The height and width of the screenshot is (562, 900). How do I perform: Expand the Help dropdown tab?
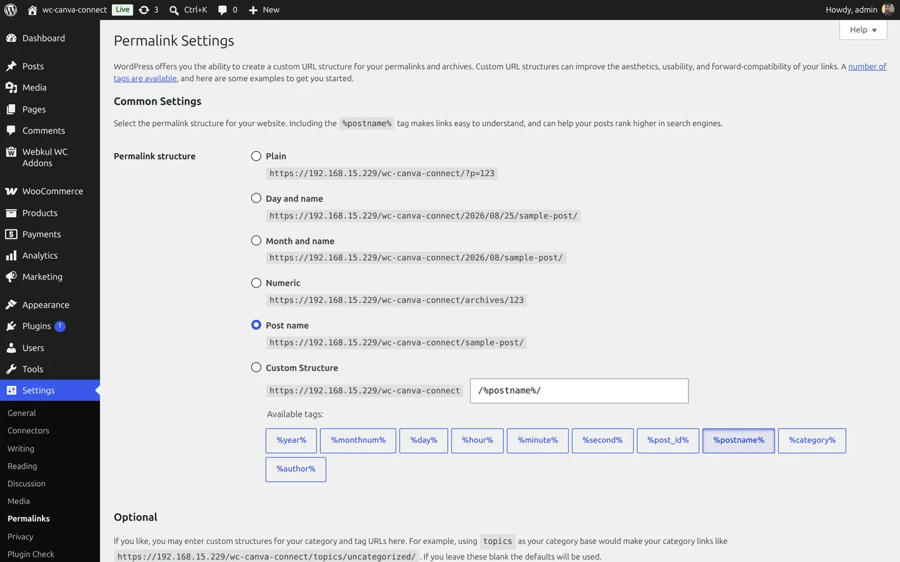(863, 30)
